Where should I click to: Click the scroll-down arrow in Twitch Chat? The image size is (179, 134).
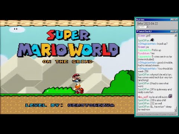175,110
